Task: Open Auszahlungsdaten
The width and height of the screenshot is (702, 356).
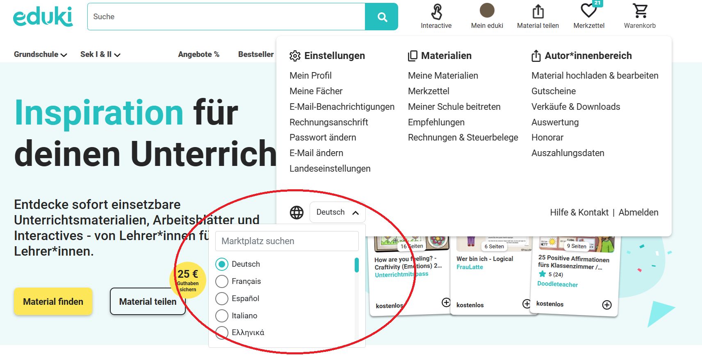Action: [568, 153]
